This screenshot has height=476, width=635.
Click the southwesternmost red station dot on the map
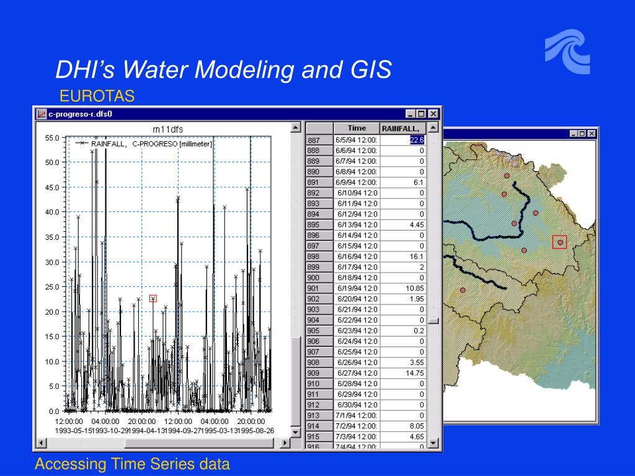(463, 290)
